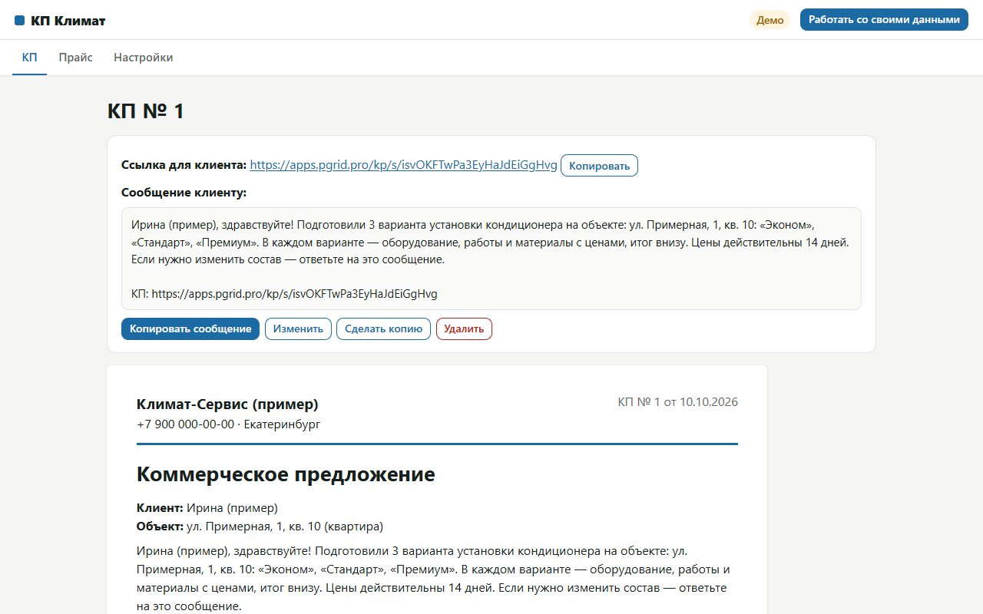The height and width of the screenshot is (614, 983).
Task: Click the "Коммерческое предложение" heading
Action: pos(286,474)
